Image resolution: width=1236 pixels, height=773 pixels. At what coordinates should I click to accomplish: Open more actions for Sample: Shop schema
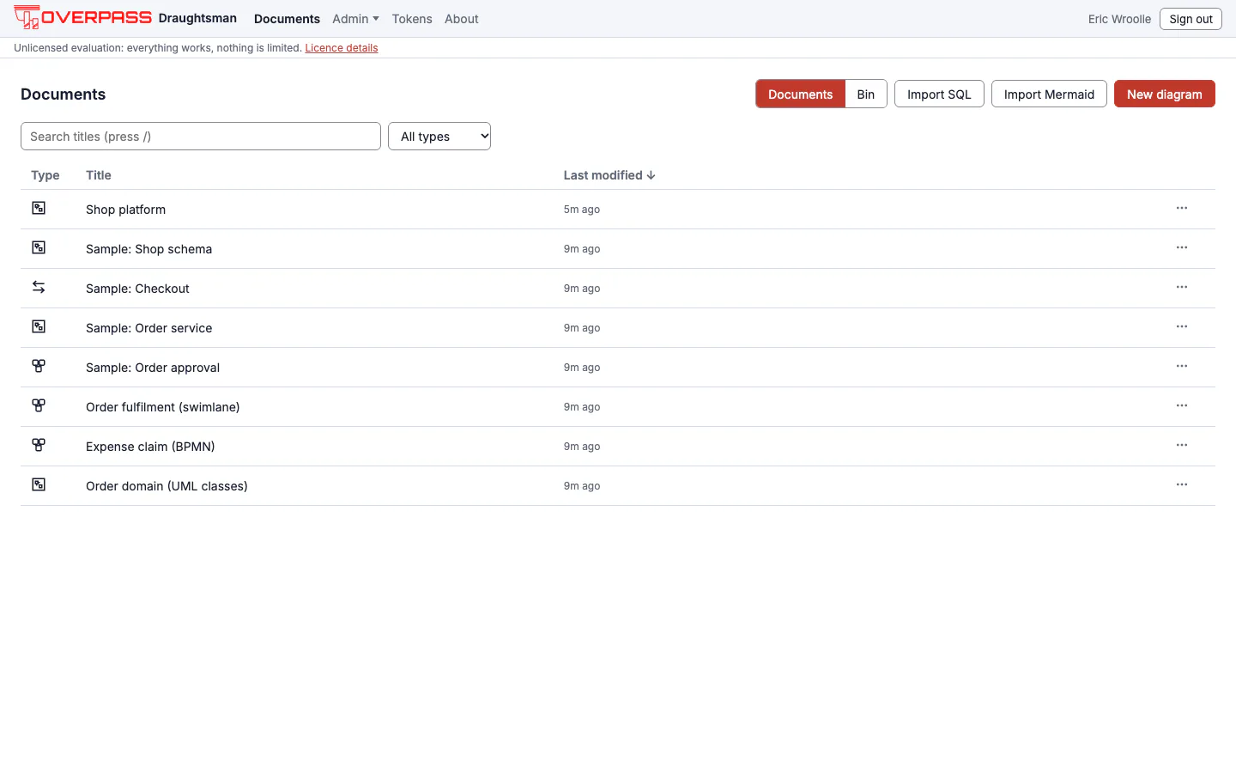(1182, 247)
